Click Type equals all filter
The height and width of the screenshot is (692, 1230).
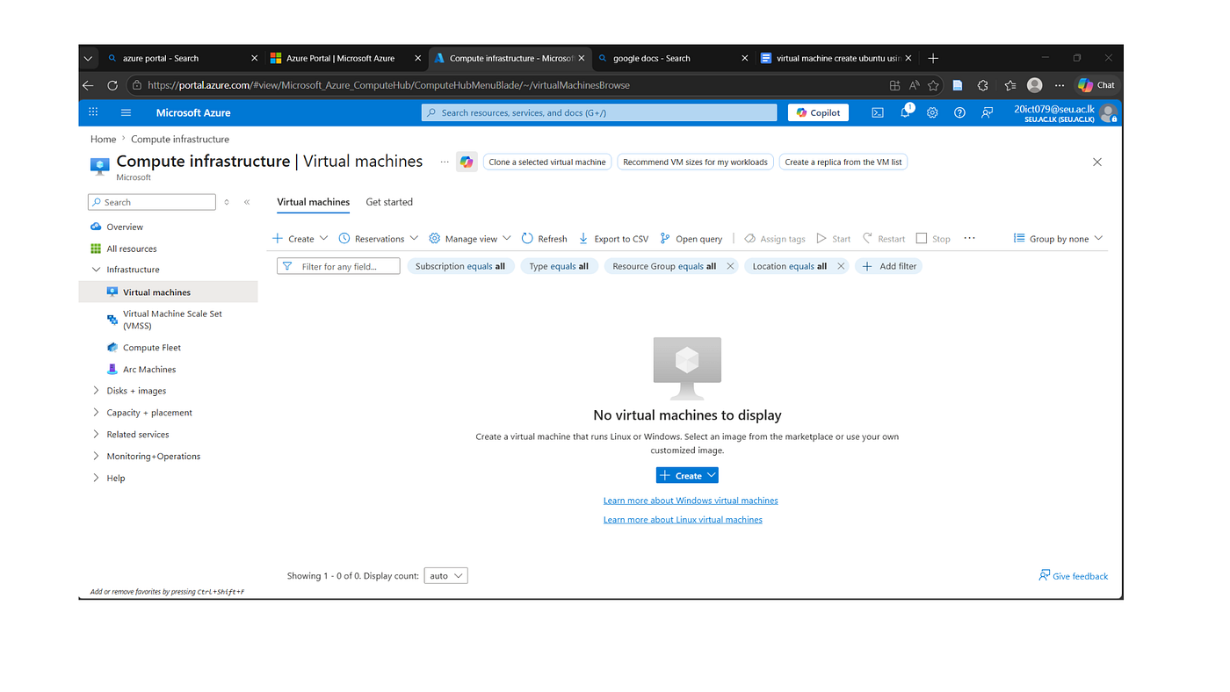click(x=559, y=266)
